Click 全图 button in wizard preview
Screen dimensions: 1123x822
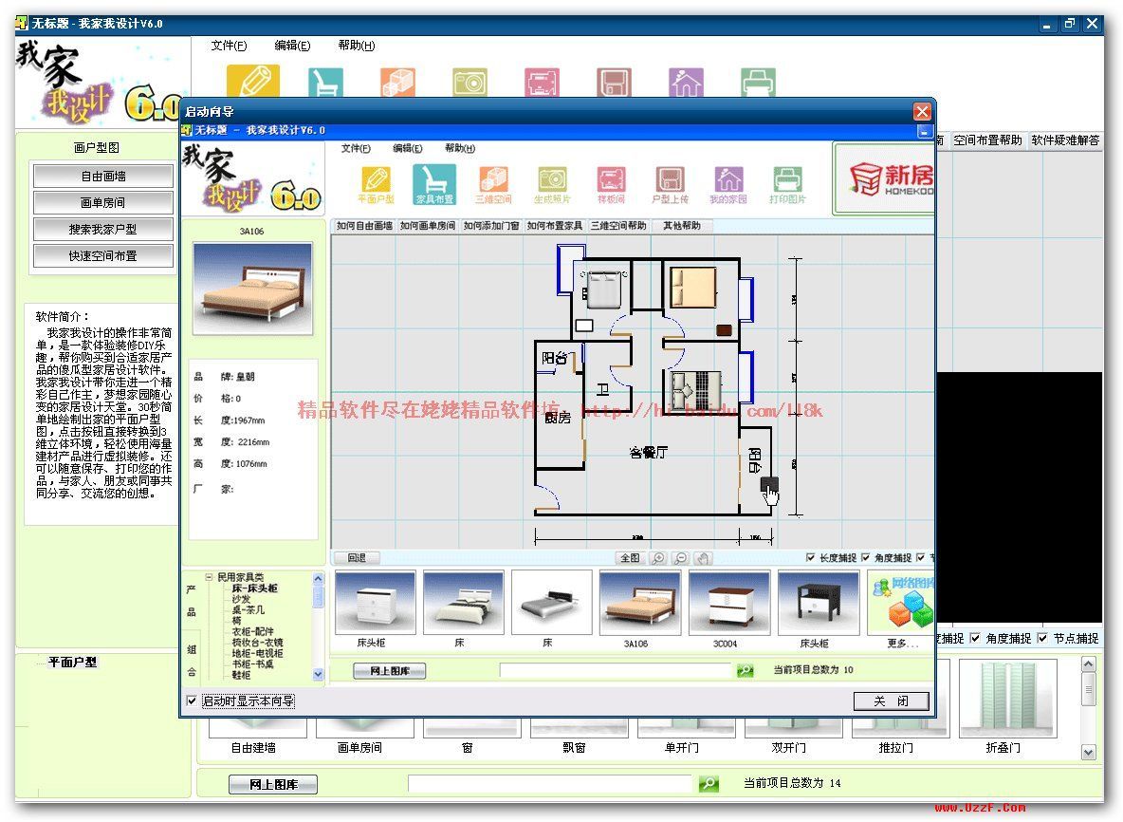click(x=630, y=557)
